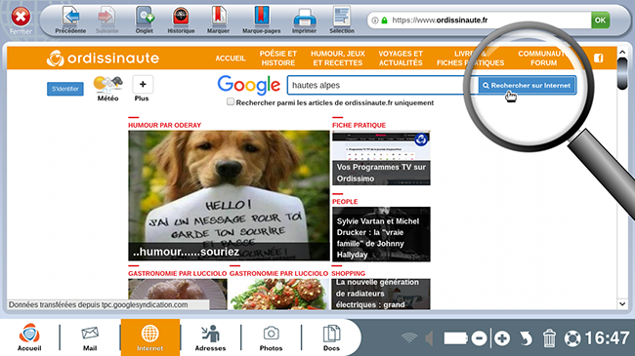The height and width of the screenshot is (356, 635).
Task: Click the zoom out minus icon
Action: click(x=479, y=338)
